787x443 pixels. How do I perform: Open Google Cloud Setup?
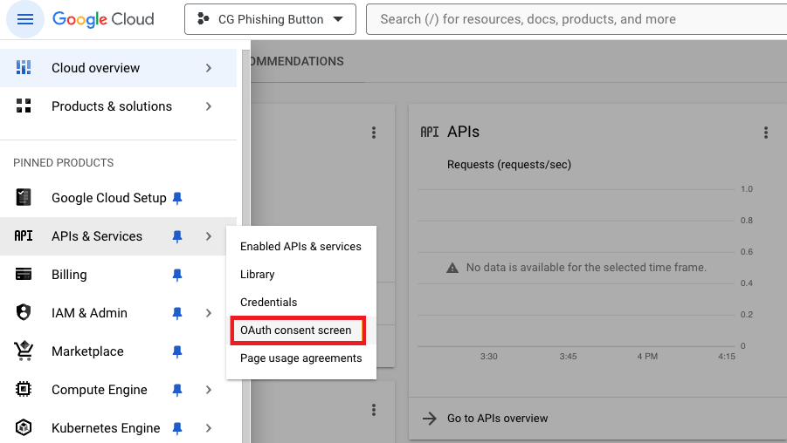tap(119, 198)
